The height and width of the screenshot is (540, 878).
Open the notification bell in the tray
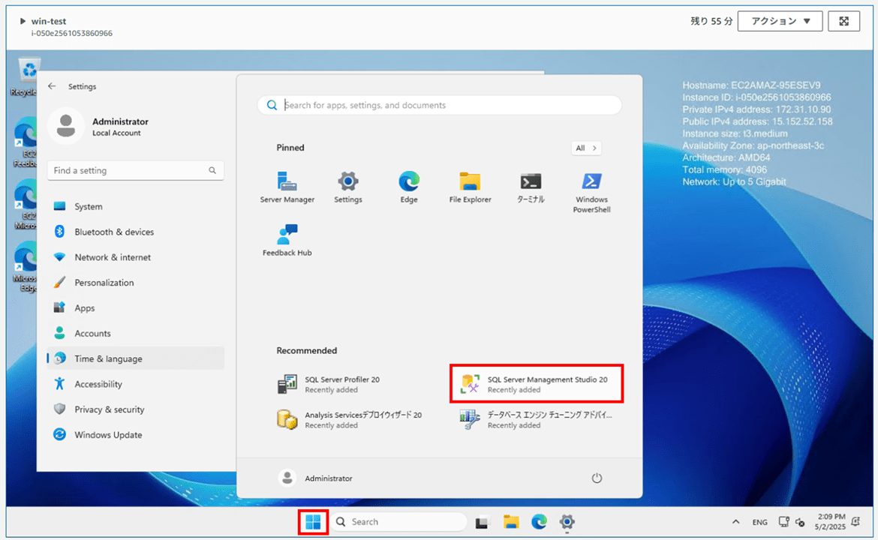point(855,521)
